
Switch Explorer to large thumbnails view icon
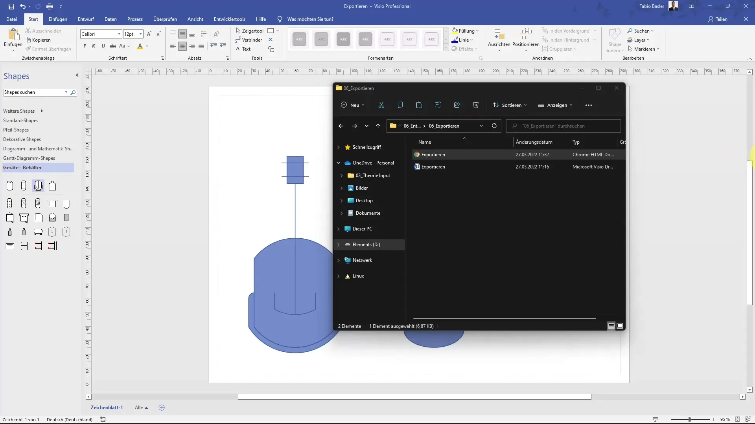(620, 326)
